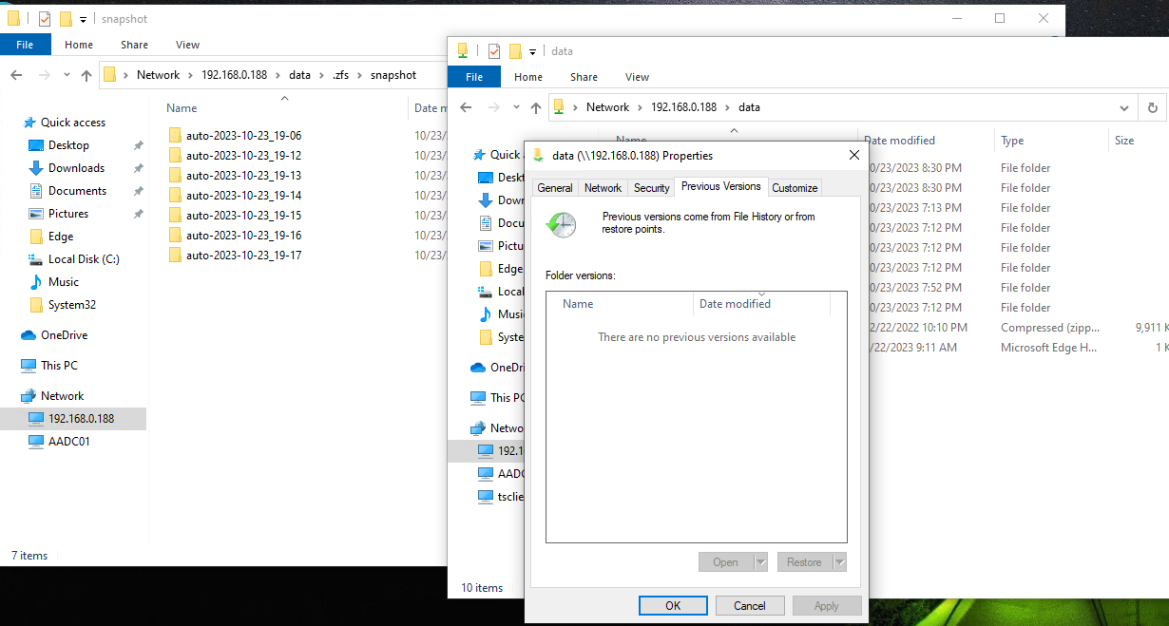Sort folder versions by Date modified
The image size is (1169, 626).
(x=735, y=304)
